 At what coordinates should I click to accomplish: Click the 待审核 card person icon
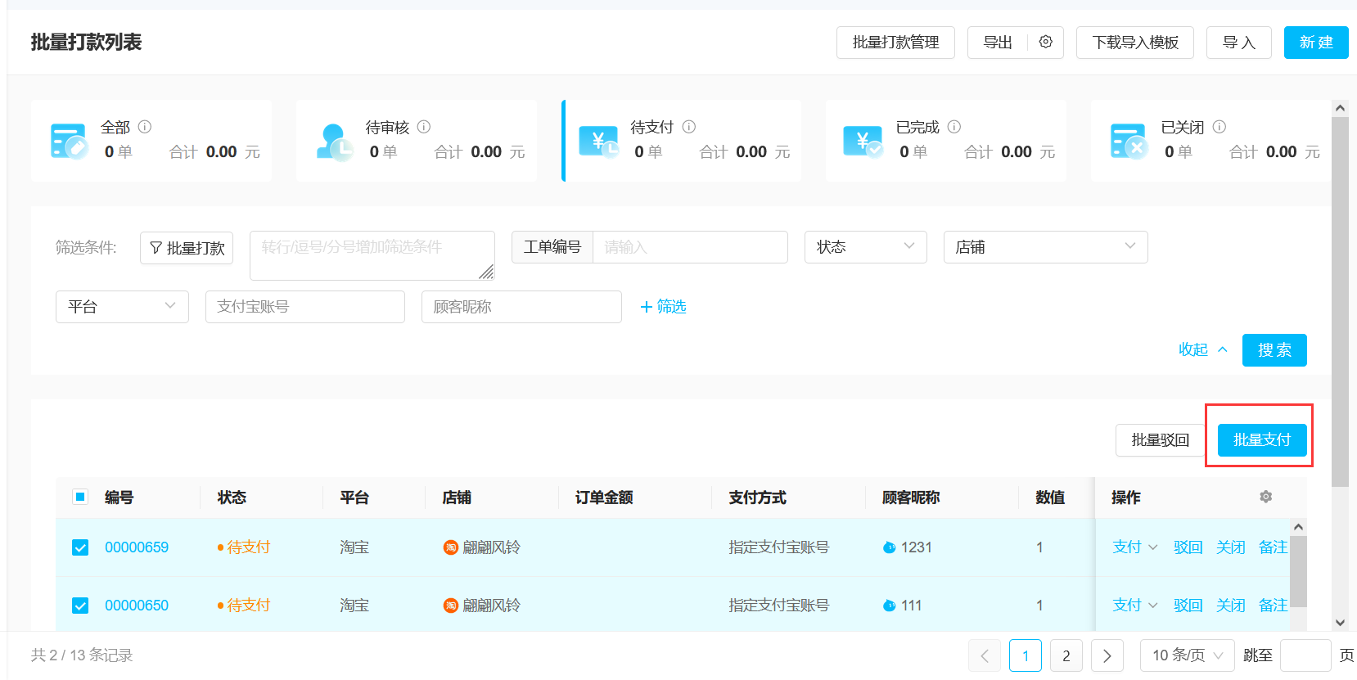[334, 142]
